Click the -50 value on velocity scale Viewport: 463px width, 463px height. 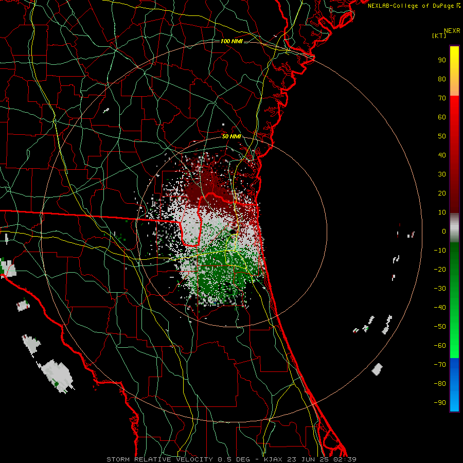point(440,327)
